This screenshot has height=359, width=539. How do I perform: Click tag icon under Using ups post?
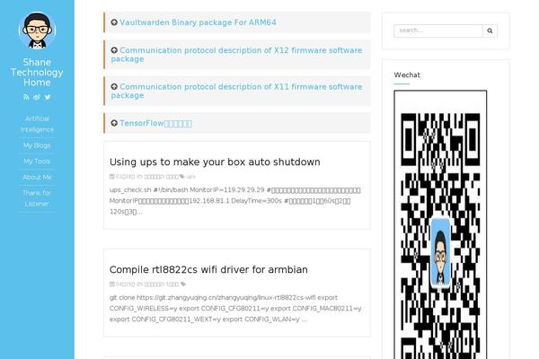click(x=182, y=177)
